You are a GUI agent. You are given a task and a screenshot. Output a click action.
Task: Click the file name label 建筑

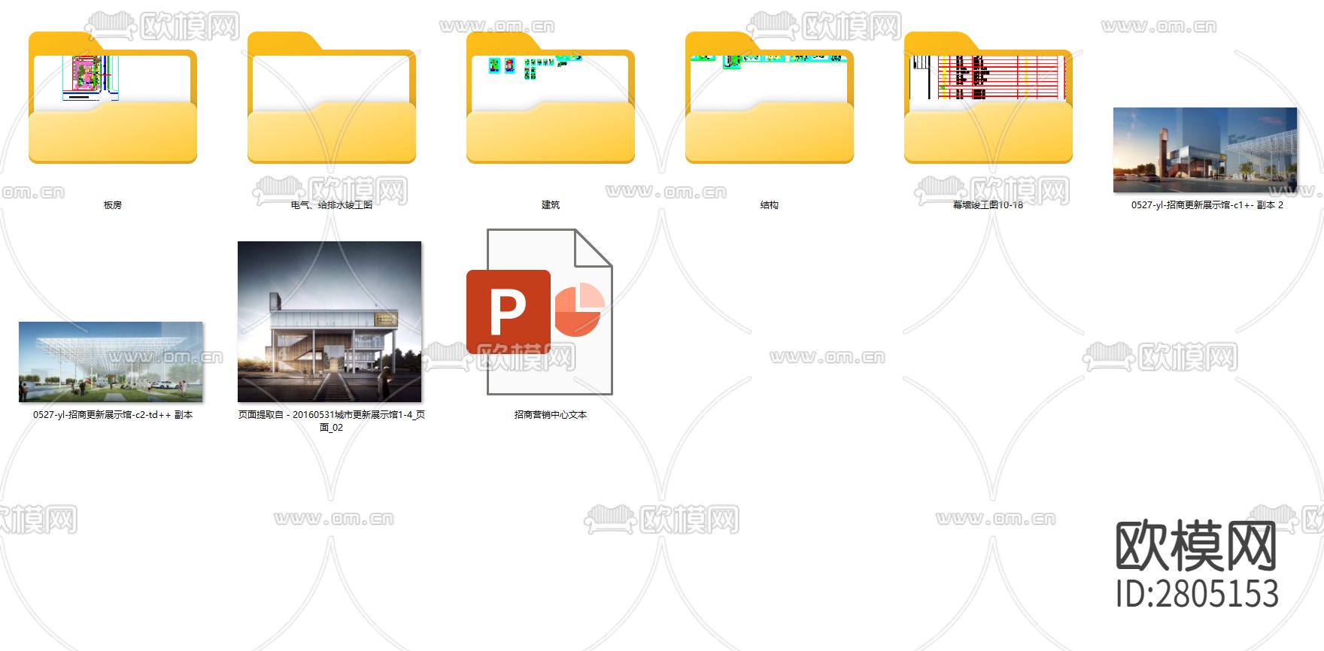click(x=551, y=204)
